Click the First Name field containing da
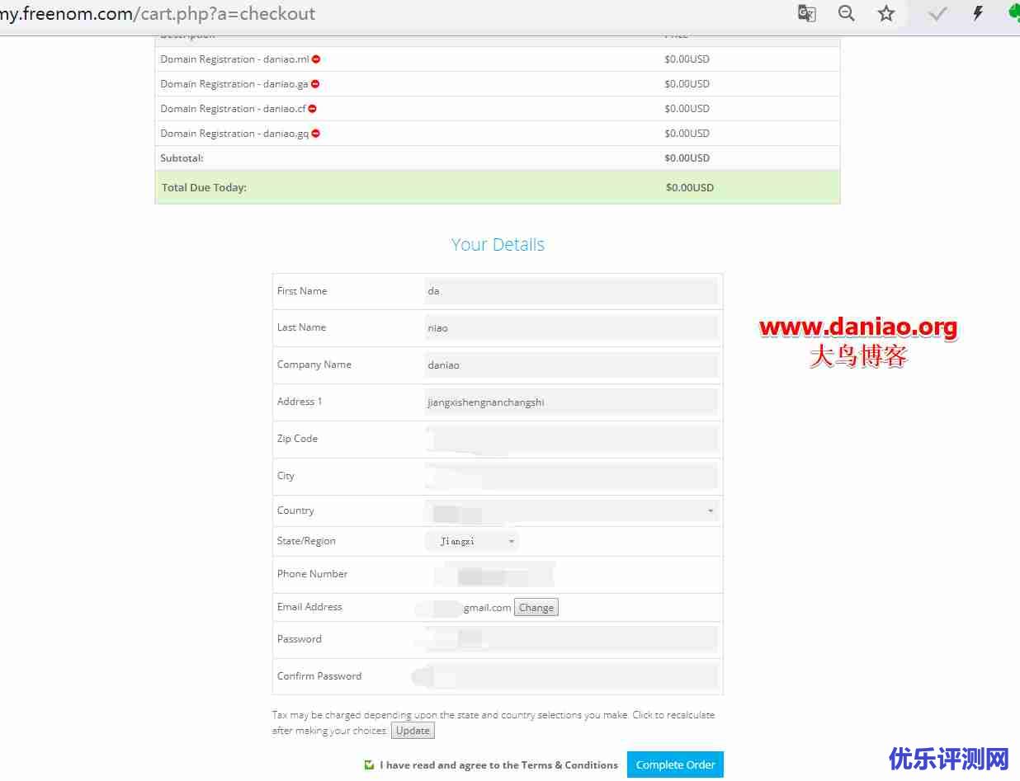 569,290
